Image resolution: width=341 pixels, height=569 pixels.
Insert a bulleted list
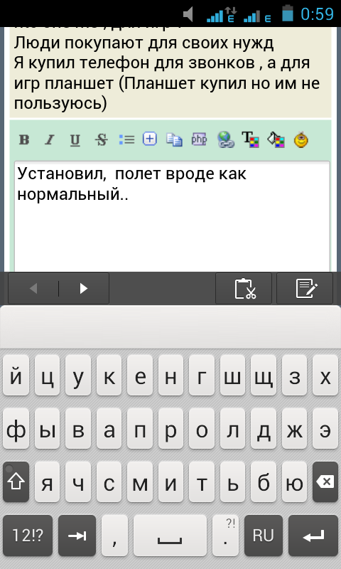pyautogui.click(x=126, y=139)
